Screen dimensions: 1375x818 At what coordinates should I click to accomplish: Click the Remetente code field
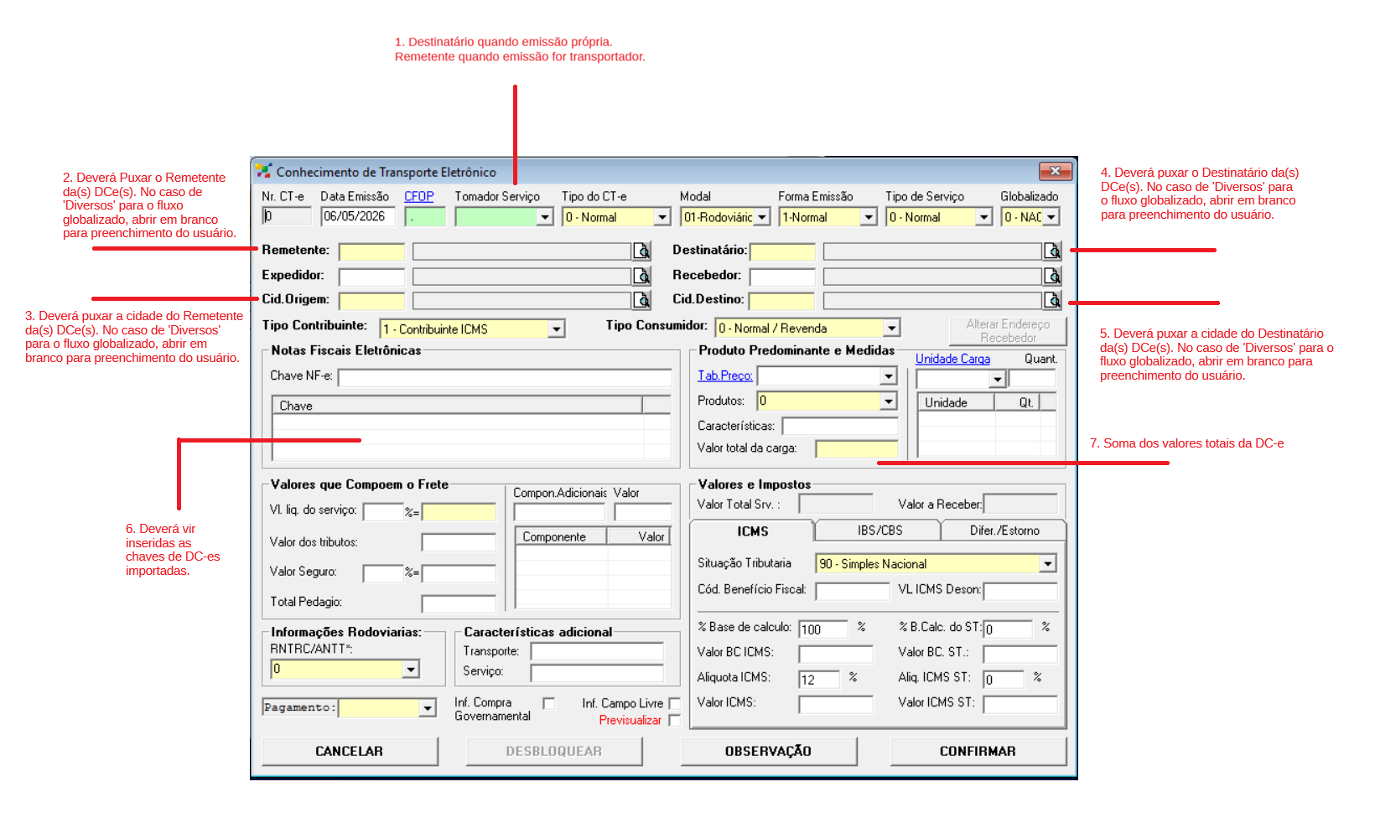click(371, 251)
